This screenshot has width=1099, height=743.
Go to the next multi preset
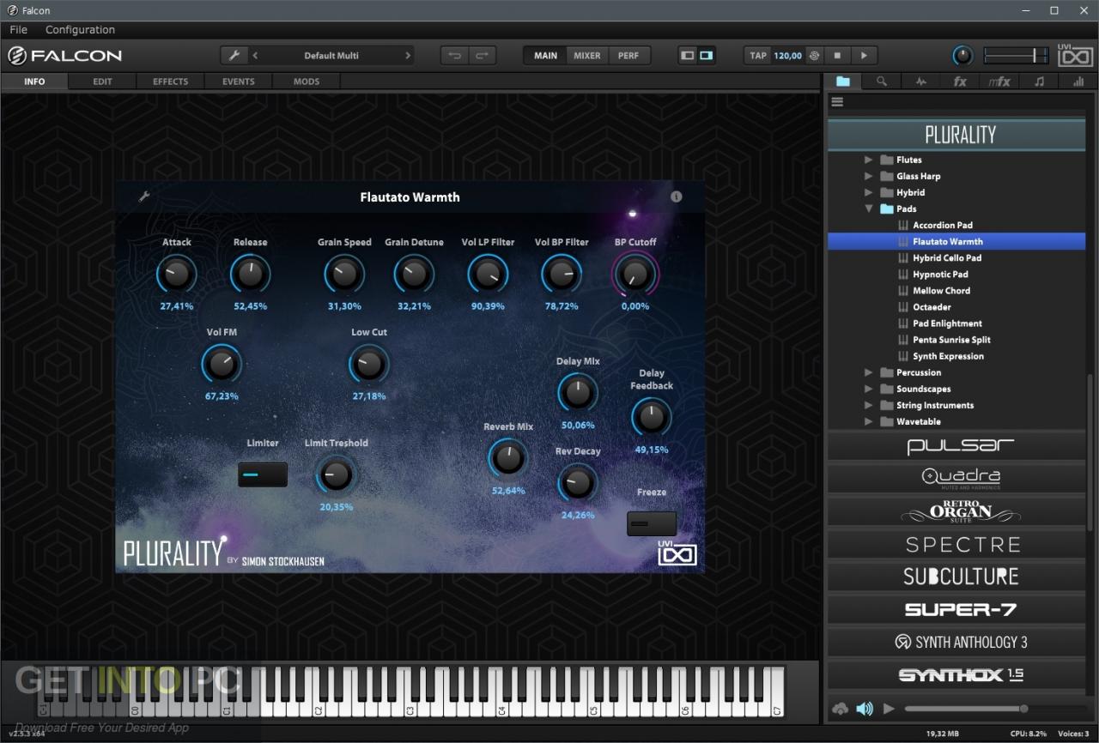408,56
